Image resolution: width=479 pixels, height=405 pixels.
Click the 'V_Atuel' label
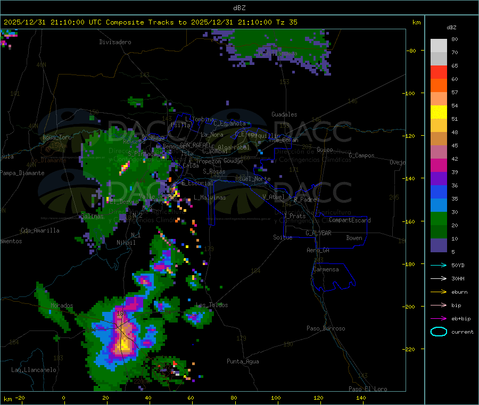(274, 197)
